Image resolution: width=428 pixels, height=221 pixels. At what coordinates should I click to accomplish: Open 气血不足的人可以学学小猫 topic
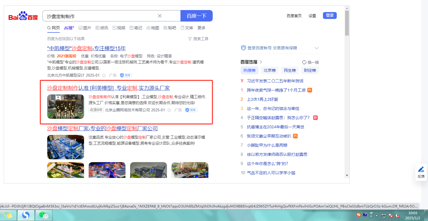tap(271, 173)
